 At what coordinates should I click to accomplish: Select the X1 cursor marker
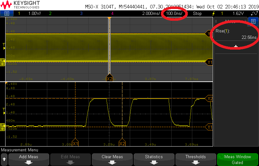point(75,143)
